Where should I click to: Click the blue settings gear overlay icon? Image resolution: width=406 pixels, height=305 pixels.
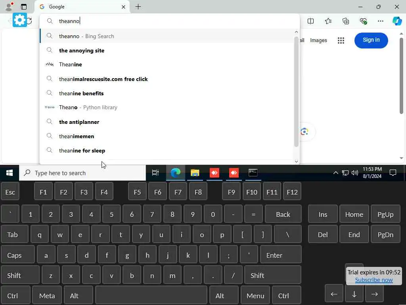point(20,20)
